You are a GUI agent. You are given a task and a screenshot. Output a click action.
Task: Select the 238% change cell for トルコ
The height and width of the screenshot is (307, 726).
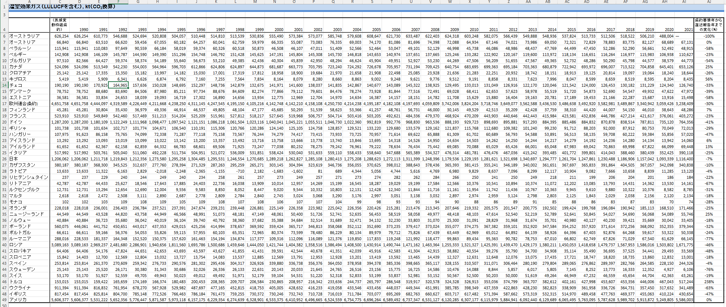709,282
